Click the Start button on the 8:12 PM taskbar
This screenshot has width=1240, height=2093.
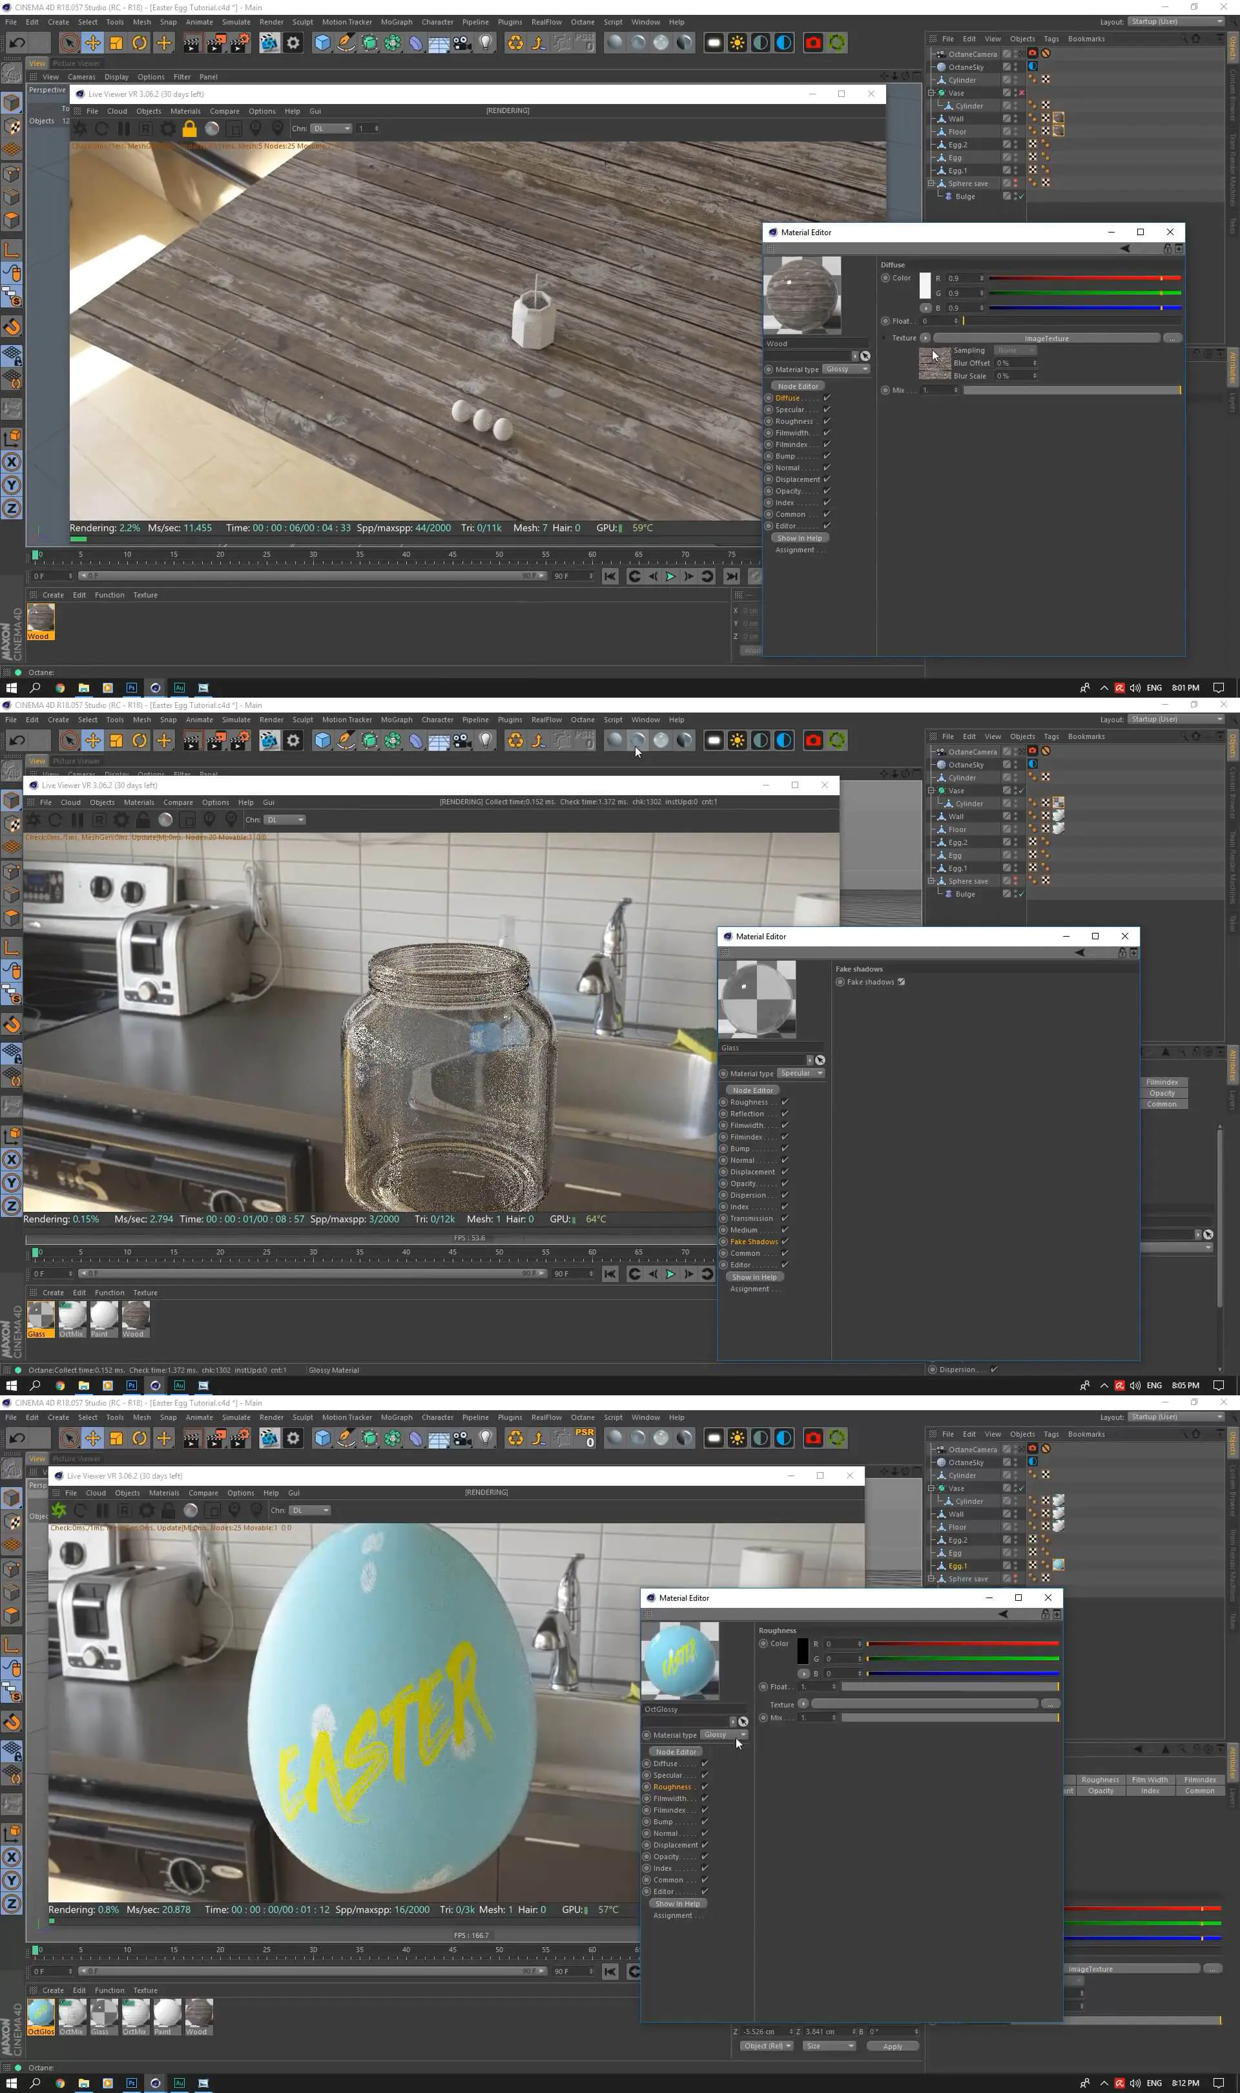[x=12, y=2083]
